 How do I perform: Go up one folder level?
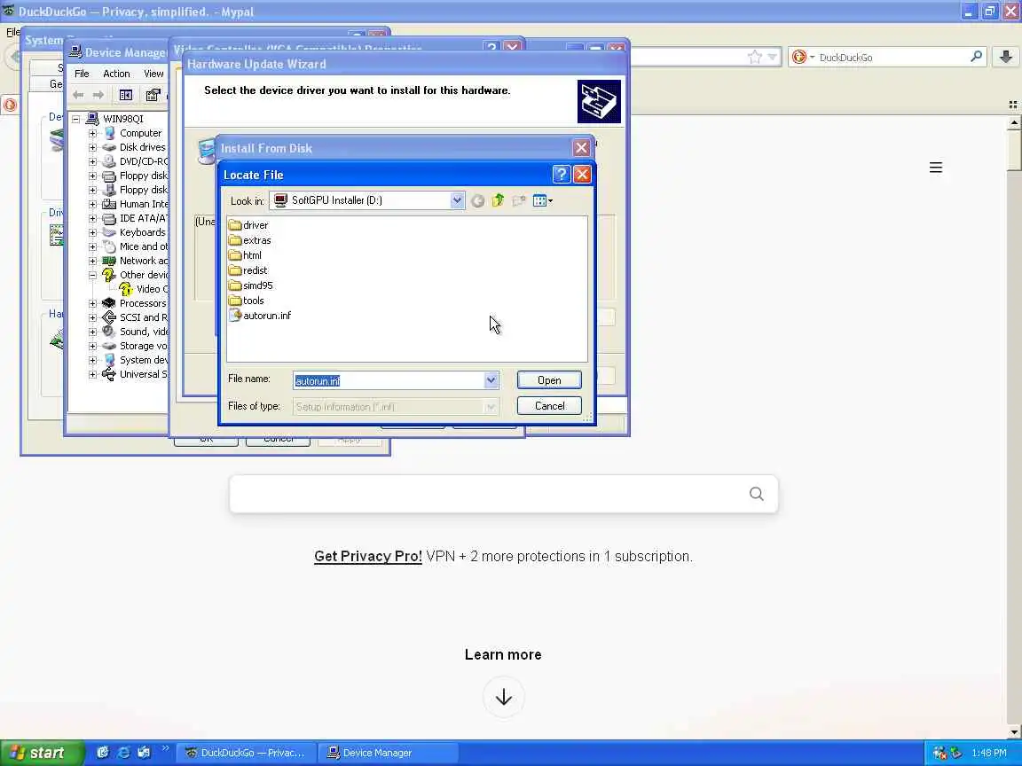[498, 200]
